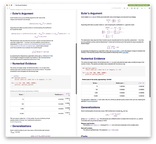This screenshot has width=156, height=144.
Task: Click the editor pane's vertical scrollbar
Action: click(76, 69)
